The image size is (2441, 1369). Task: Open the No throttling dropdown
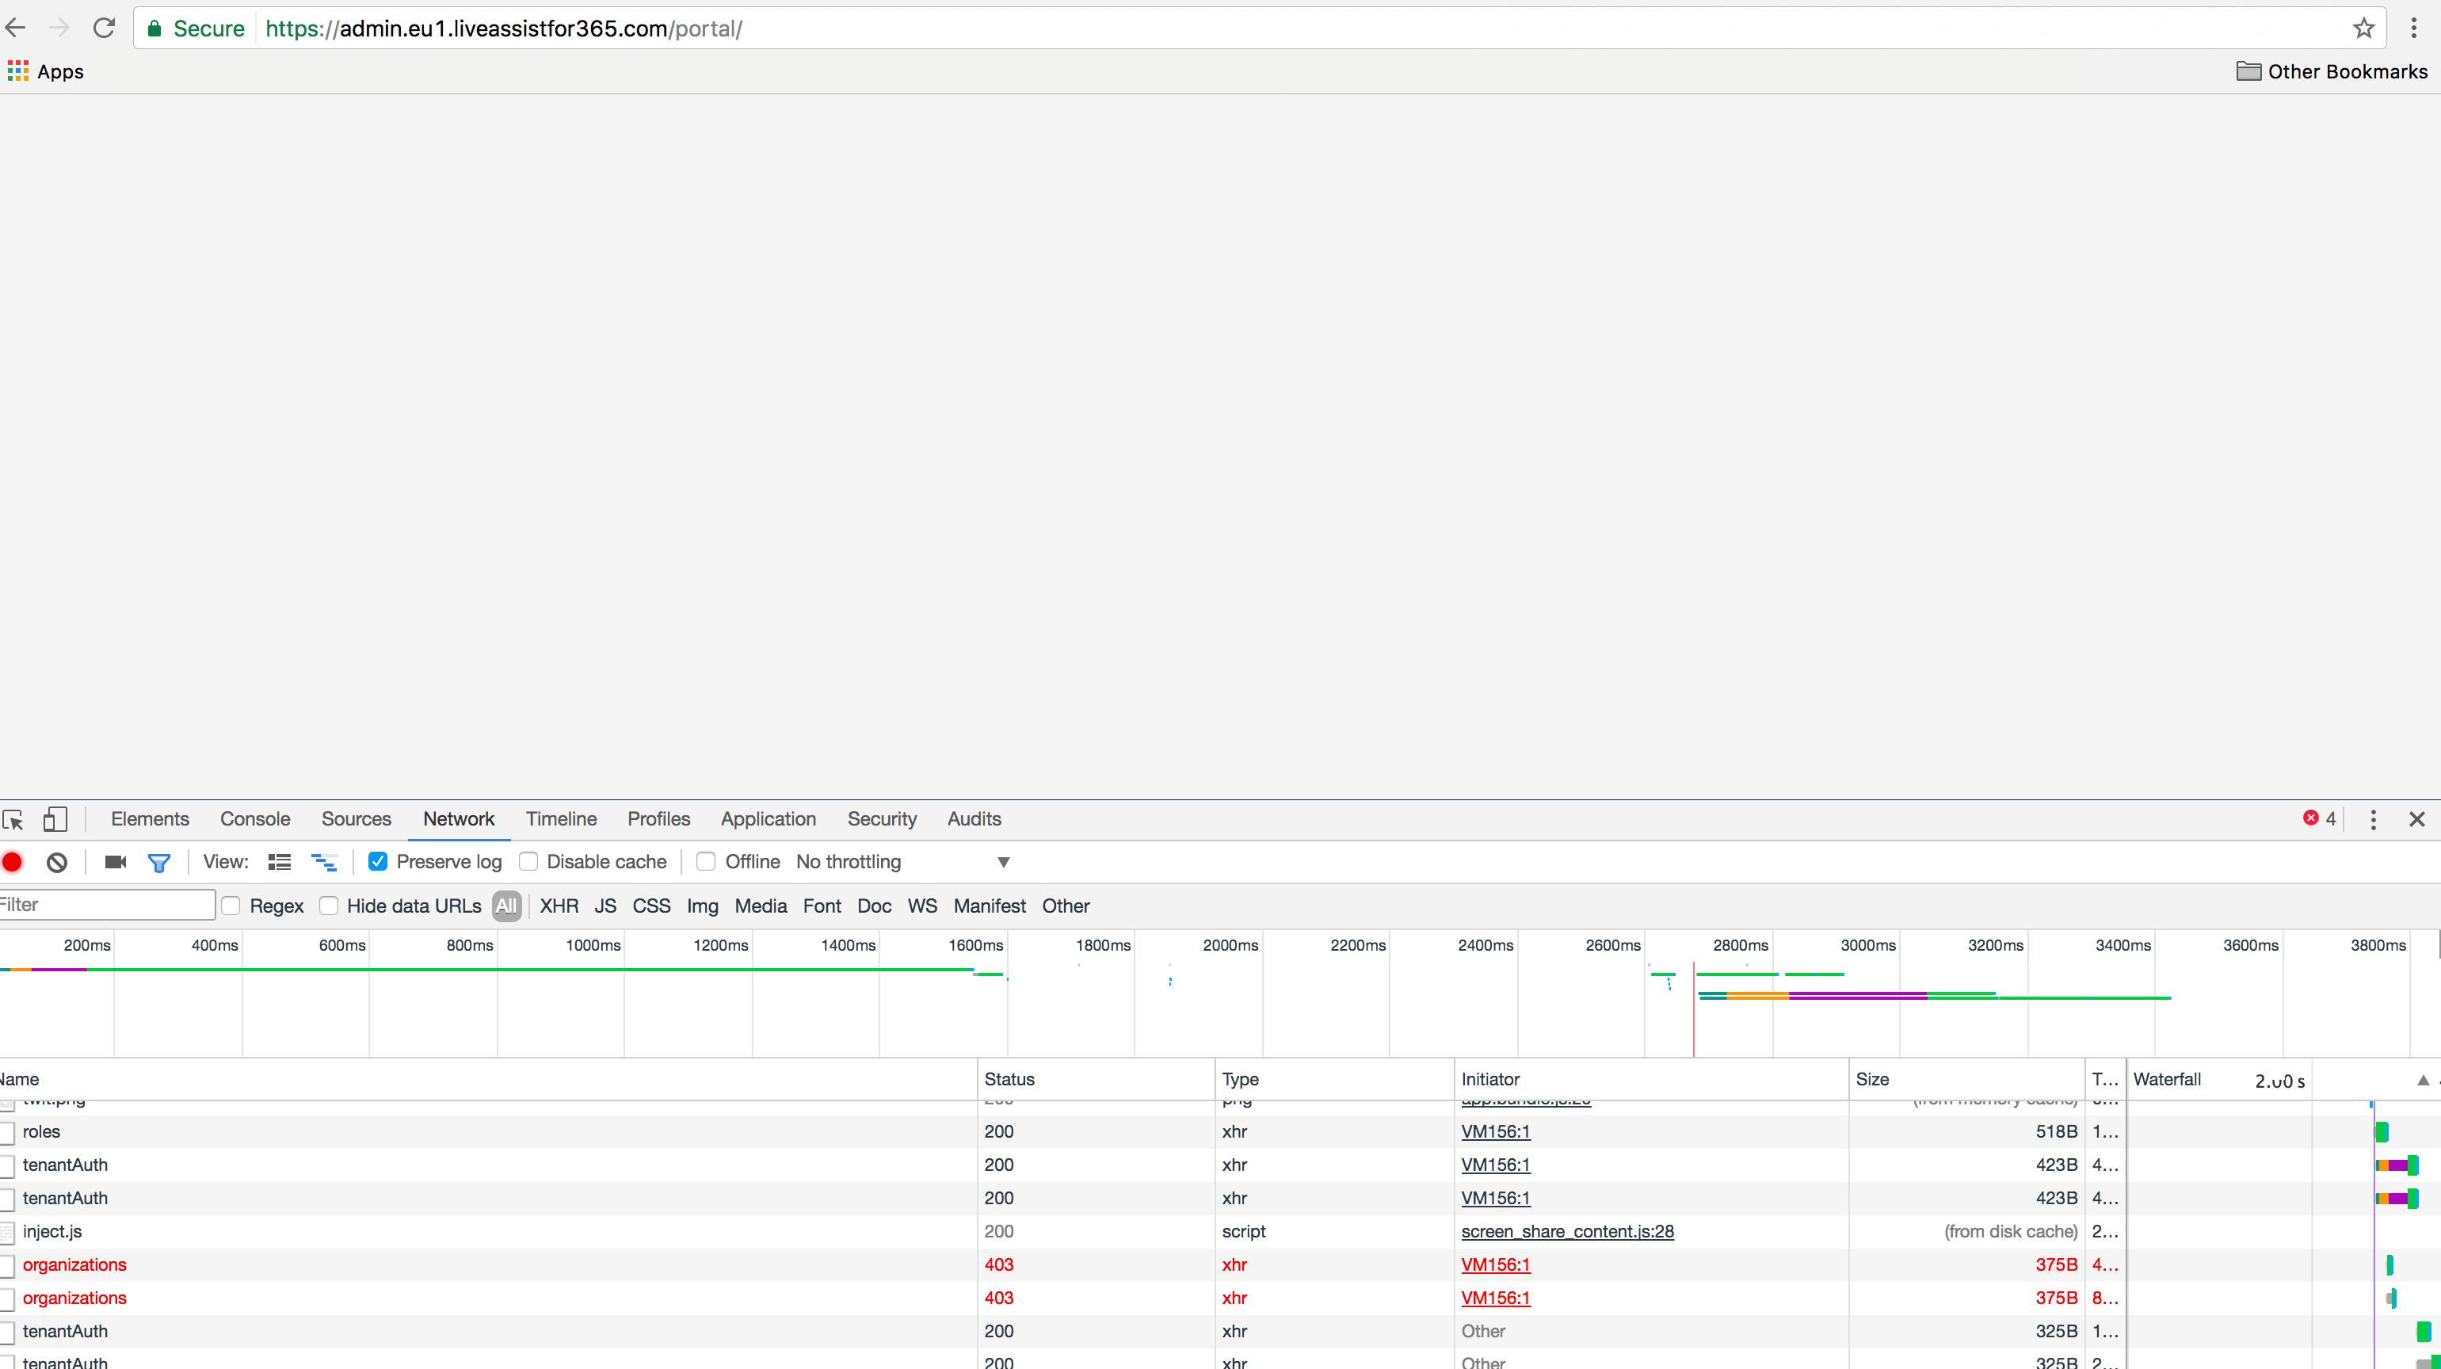pyautogui.click(x=903, y=861)
